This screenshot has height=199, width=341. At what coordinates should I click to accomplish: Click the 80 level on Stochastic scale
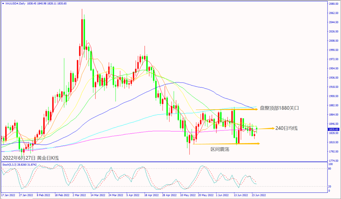pyautogui.click(x=330, y=169)
